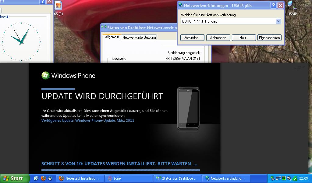Click green grid CPU monitor tray icon
The width and height of the screenshot is (312, 183).
coord(284,178)
